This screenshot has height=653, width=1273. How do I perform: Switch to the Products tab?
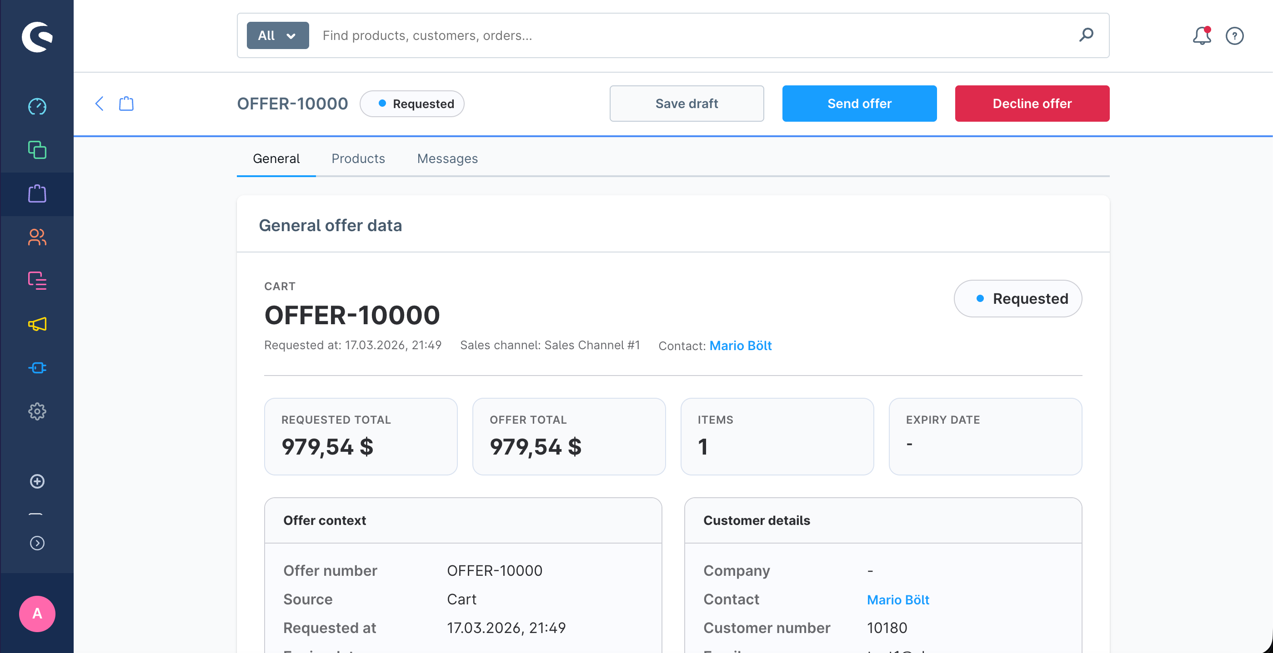click(x=358, y=158)
